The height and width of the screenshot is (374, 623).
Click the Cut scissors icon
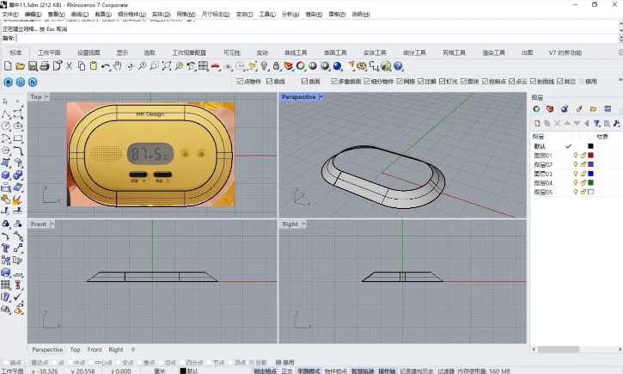(70, 66)
